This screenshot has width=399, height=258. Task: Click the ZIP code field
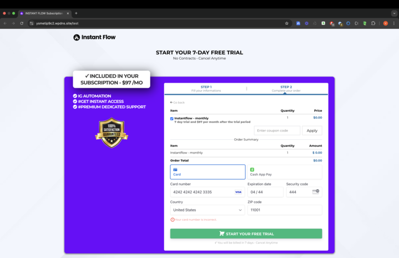(x=285, y=210)
